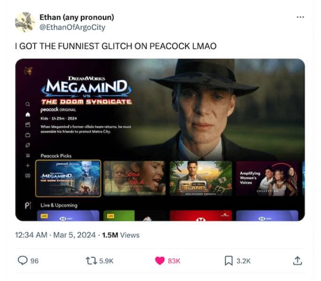View the 1.5M Views analytics

click(121, 235)
